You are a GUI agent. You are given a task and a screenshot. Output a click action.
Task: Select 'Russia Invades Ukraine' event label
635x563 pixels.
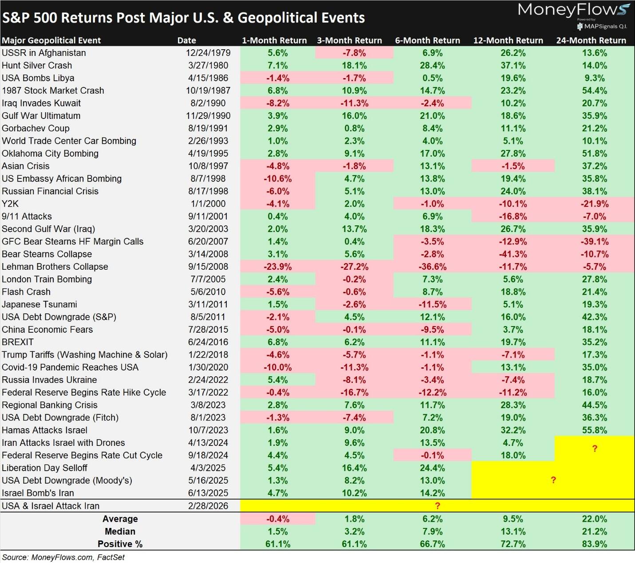(x=49, y=380)
